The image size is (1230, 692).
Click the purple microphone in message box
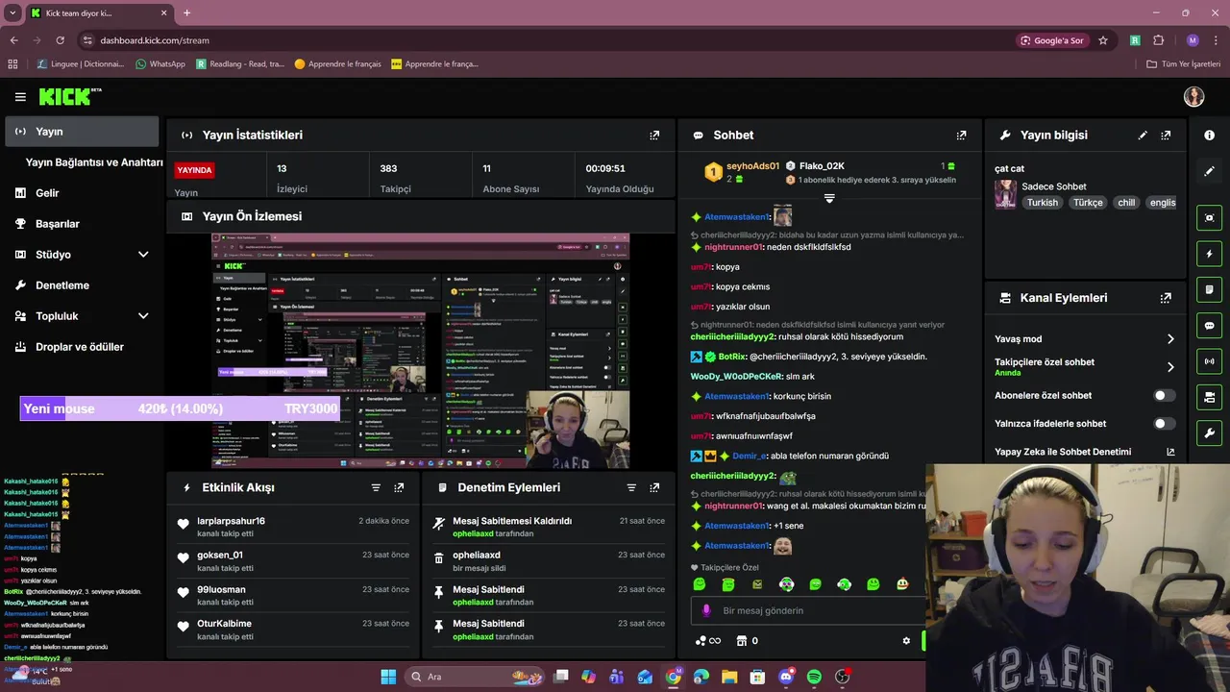click(706, 610)
